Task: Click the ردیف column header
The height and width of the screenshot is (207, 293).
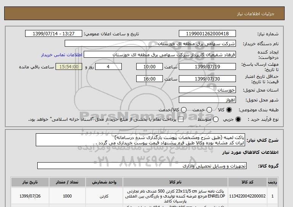Action: [272, 182]
